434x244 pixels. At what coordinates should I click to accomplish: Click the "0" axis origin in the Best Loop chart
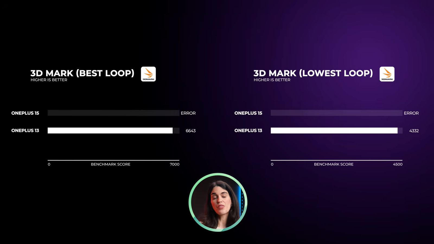pos(49,164)
